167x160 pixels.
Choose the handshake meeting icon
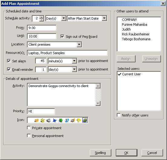click(x=85, y=120)
